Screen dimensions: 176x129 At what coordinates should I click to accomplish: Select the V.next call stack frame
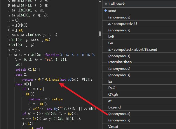coord(139,127)
